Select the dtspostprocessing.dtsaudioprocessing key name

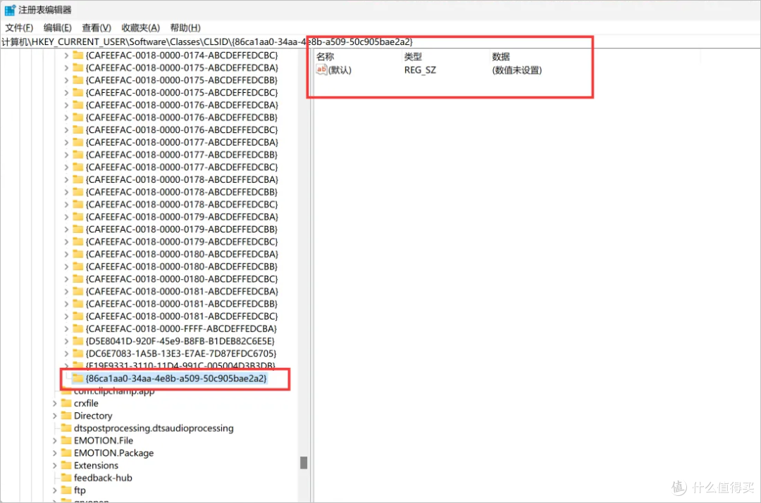(154, 428)
